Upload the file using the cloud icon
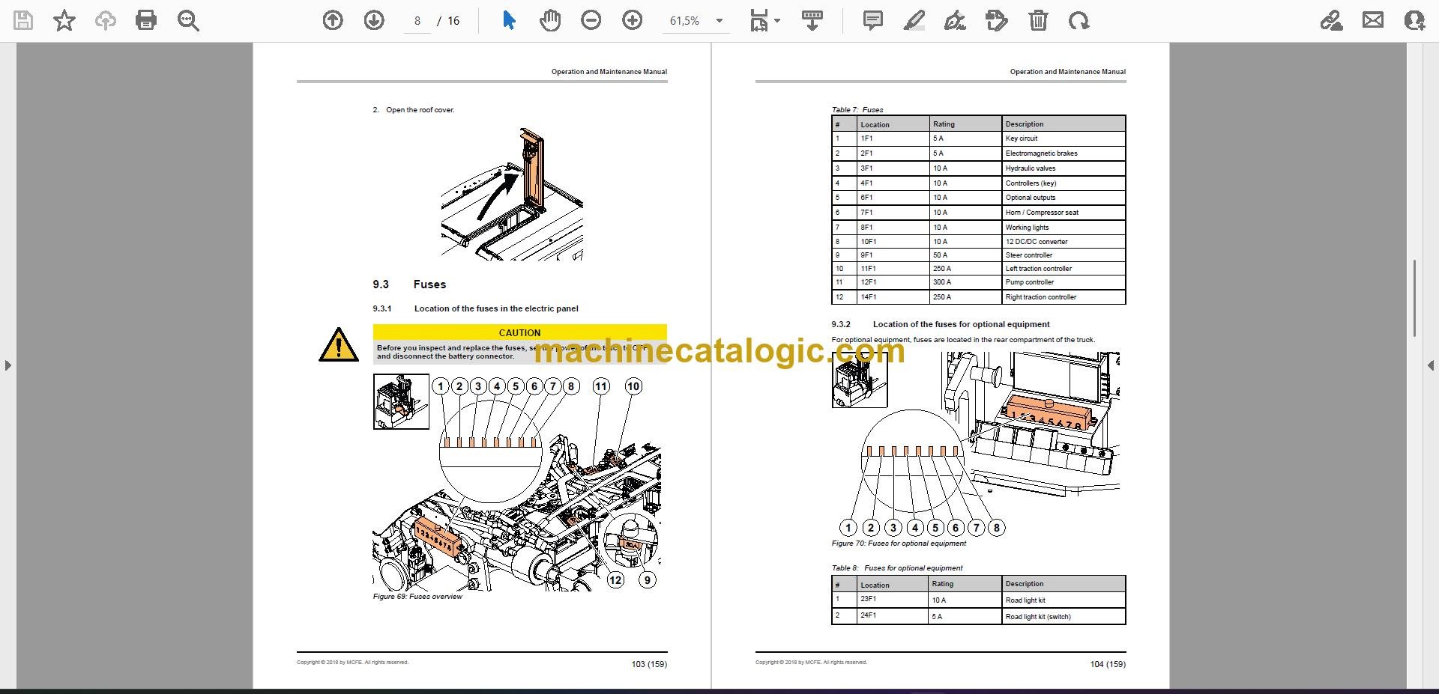The width and height of the screenshot is (1439, 694). [x=105, y=21]
